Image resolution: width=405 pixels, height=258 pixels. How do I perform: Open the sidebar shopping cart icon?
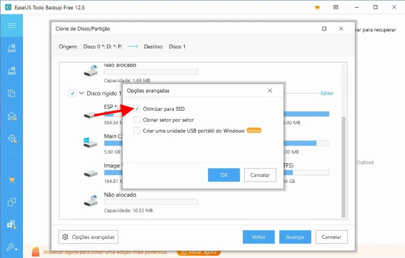tap(12, 180)
